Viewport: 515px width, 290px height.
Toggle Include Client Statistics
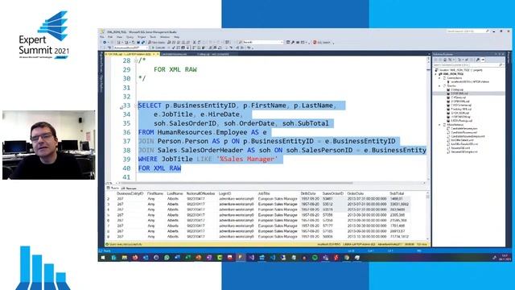click(204, 48)
